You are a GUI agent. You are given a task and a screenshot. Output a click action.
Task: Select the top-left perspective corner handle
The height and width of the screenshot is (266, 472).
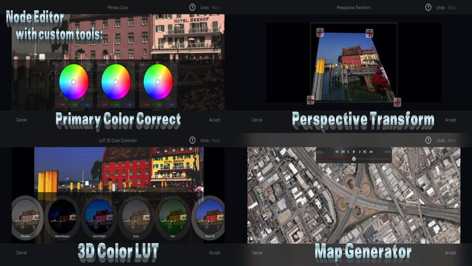tap(320, 32)
